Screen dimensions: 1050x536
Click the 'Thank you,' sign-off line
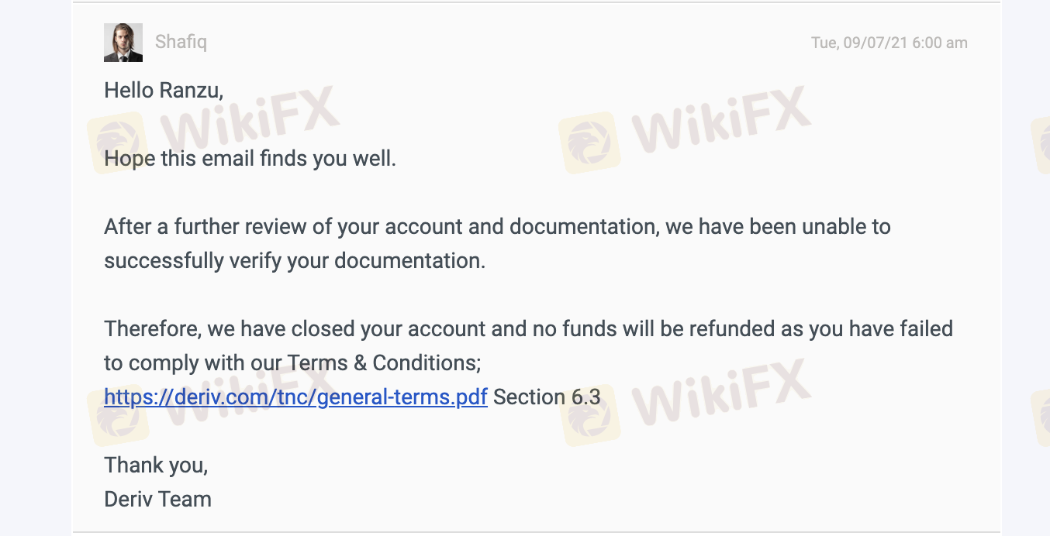[156, 466]
